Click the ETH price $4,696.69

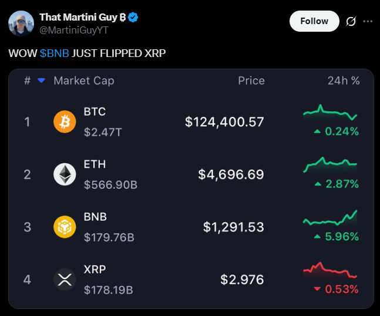(231, 174)
